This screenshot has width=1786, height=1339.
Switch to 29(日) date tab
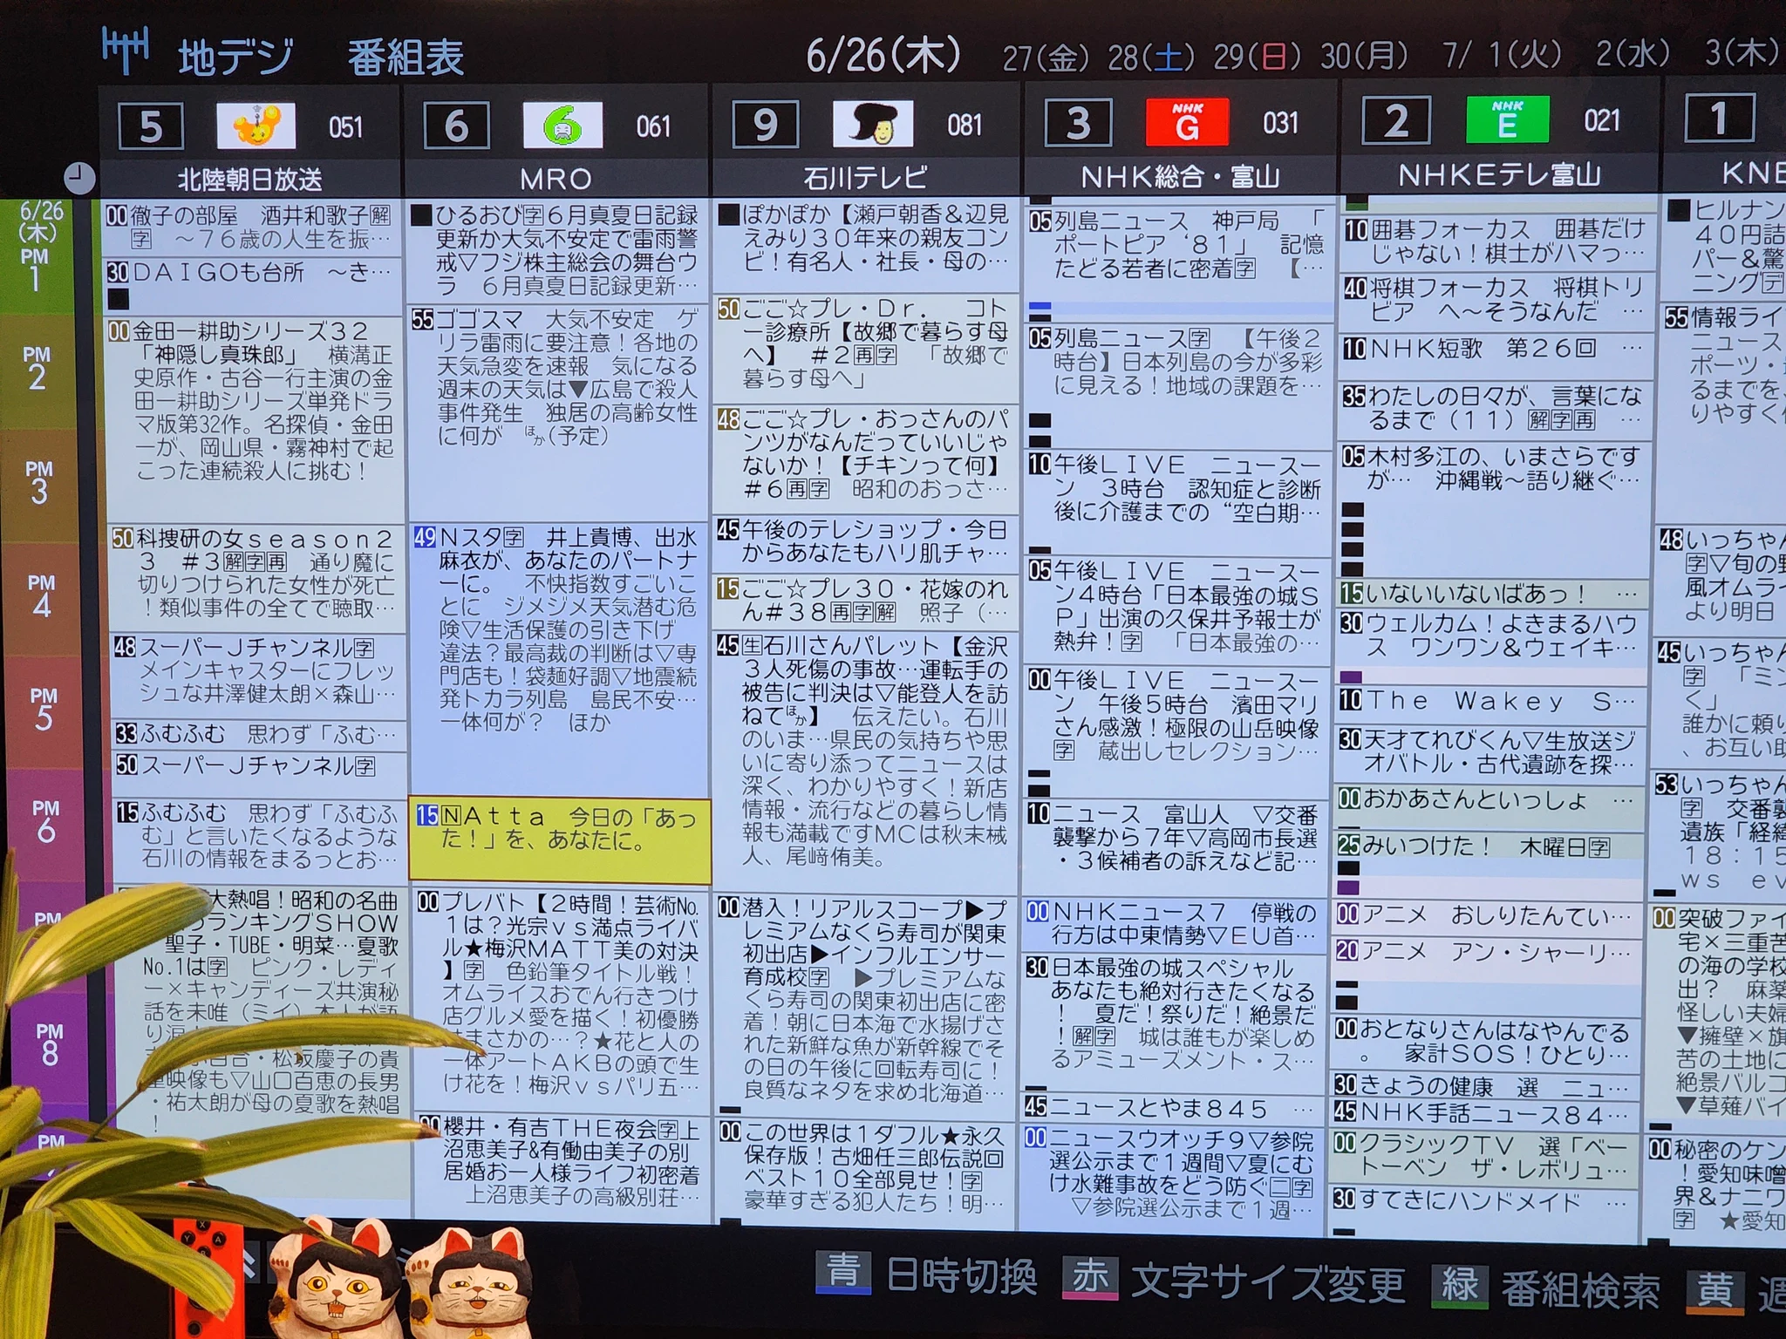pyautogui.click(x=1257, y=57)
